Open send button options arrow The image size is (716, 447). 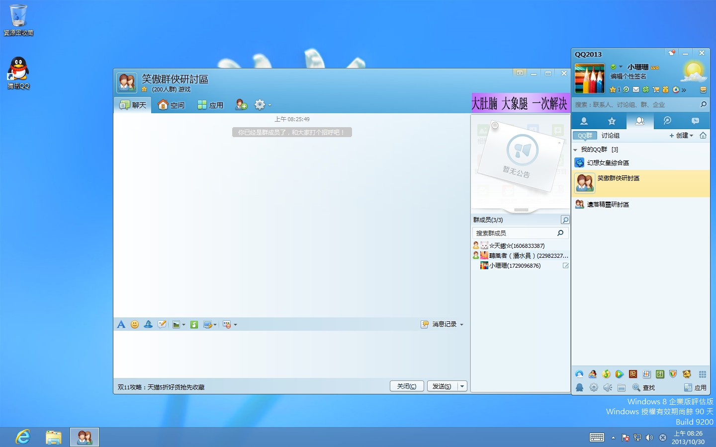coord(462,386)
